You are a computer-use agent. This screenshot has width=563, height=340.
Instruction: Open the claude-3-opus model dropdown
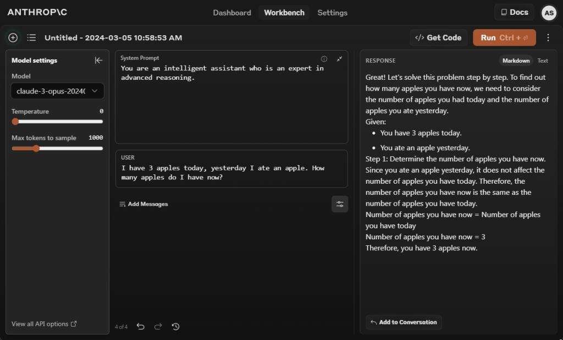(58, 91)
